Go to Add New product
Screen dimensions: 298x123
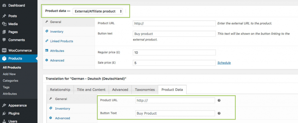[x=9, y=74]
